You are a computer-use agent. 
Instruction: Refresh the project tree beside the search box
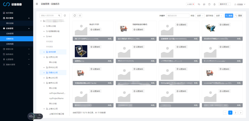coord(65,16)
